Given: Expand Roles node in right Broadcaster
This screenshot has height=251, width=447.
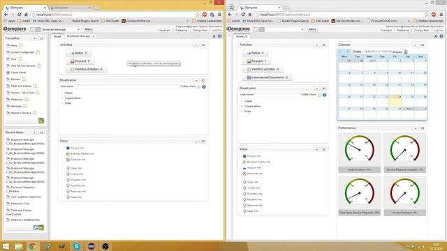Looking at the screenshot, I should (242, 112).
